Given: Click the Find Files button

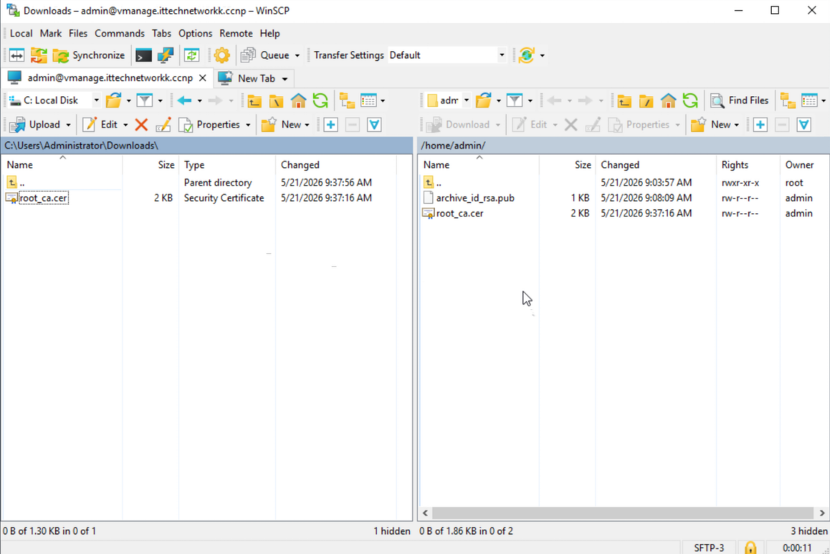Looking at the screenshot, I should click(x=740, y=100).
